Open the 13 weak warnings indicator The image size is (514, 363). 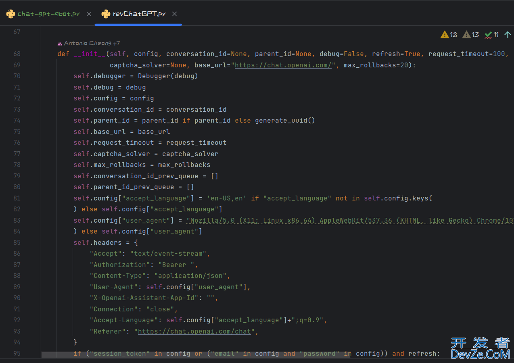point(470,35)
